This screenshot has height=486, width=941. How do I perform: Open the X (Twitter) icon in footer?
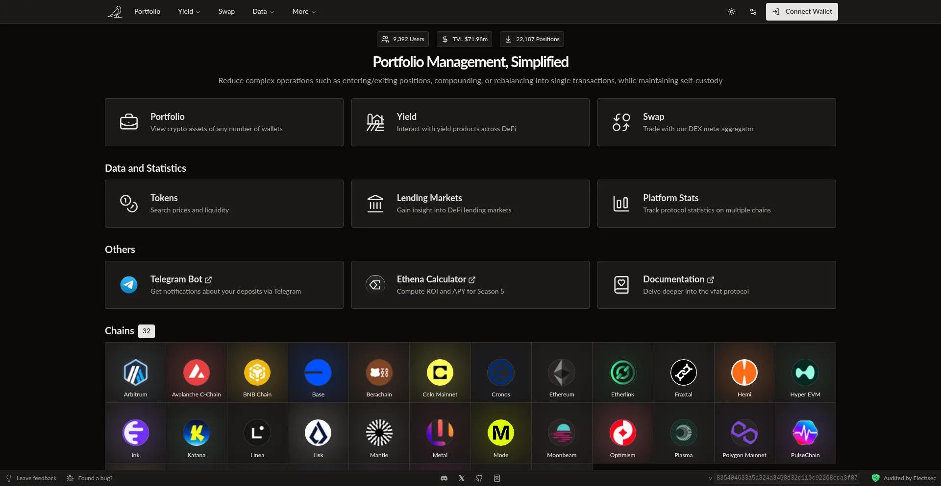tap(462, 478)
